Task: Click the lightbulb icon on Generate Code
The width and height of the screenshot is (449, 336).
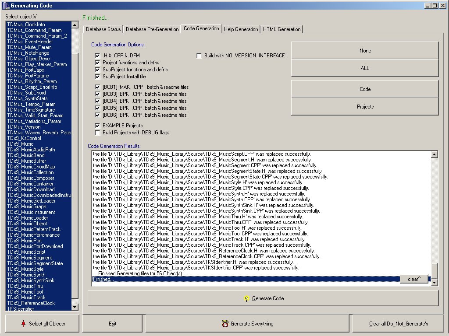Action: pyautogui.click(x=246, y=298)
